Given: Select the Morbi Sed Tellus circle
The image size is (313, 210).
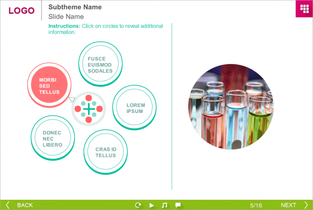Looking at the screenshot, I should (x=49, y=86).
